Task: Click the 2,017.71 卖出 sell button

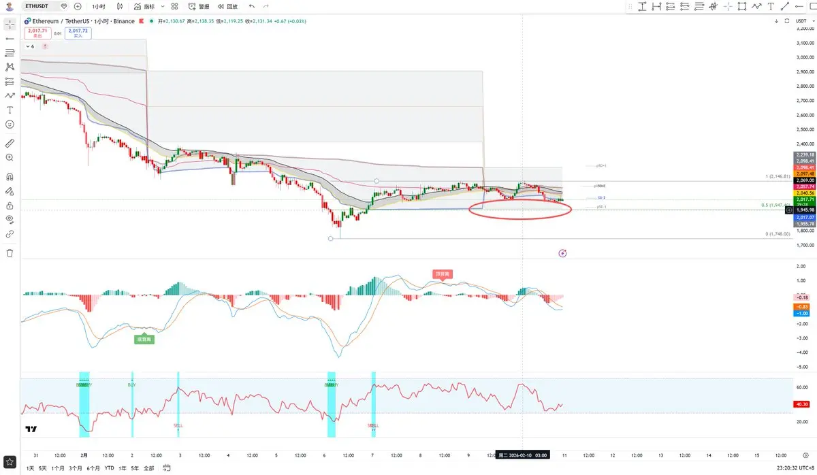Action: click(36, 33)
